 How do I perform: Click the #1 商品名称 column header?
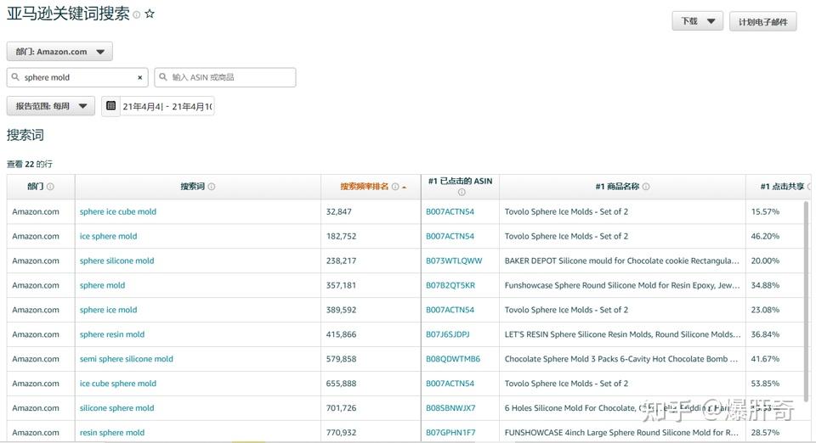[617, 187]
